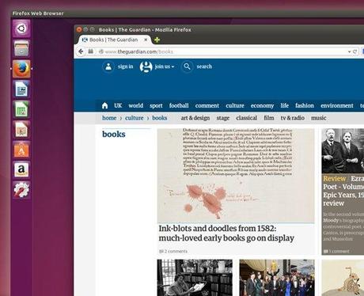
Task: Click the books section heading
Action: [x=114, y=134]
